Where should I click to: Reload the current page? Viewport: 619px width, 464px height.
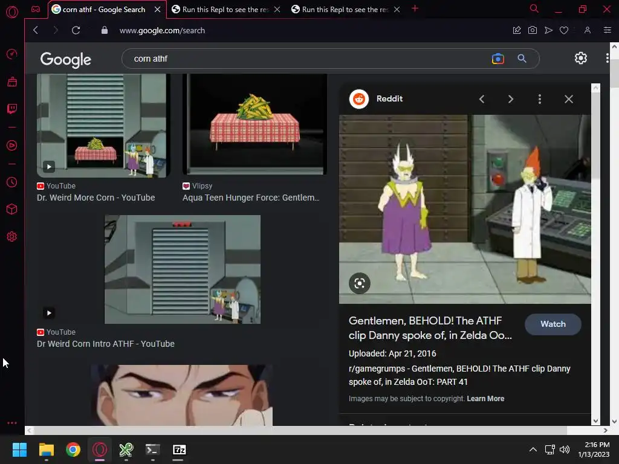point(76,30)
